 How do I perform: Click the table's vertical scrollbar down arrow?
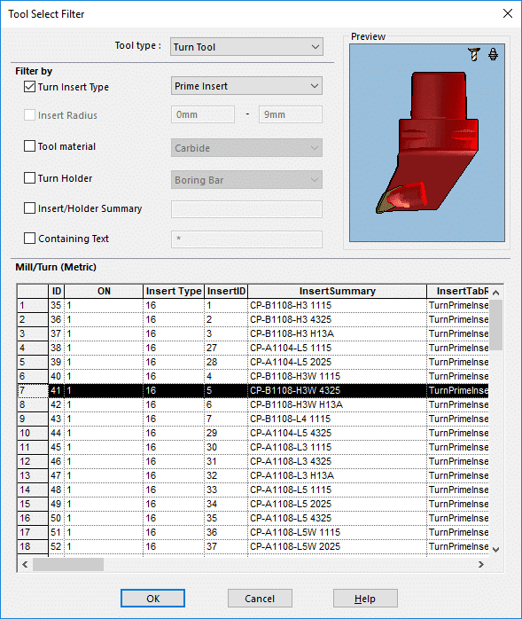[x=496, y=549]
